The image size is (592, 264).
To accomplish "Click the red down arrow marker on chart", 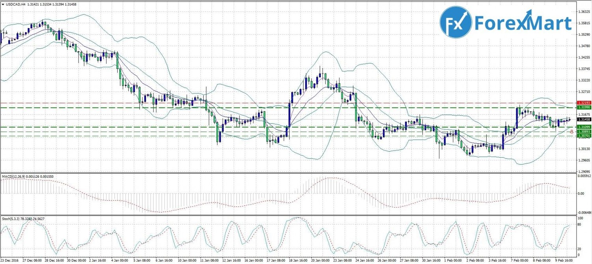I will (571, 132).
